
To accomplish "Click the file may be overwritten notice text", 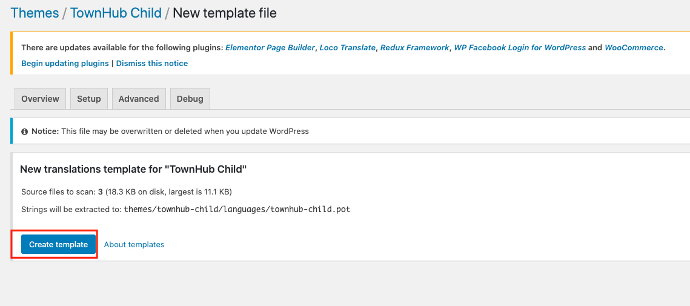I will pyautogui.click(x=185, y=131).
